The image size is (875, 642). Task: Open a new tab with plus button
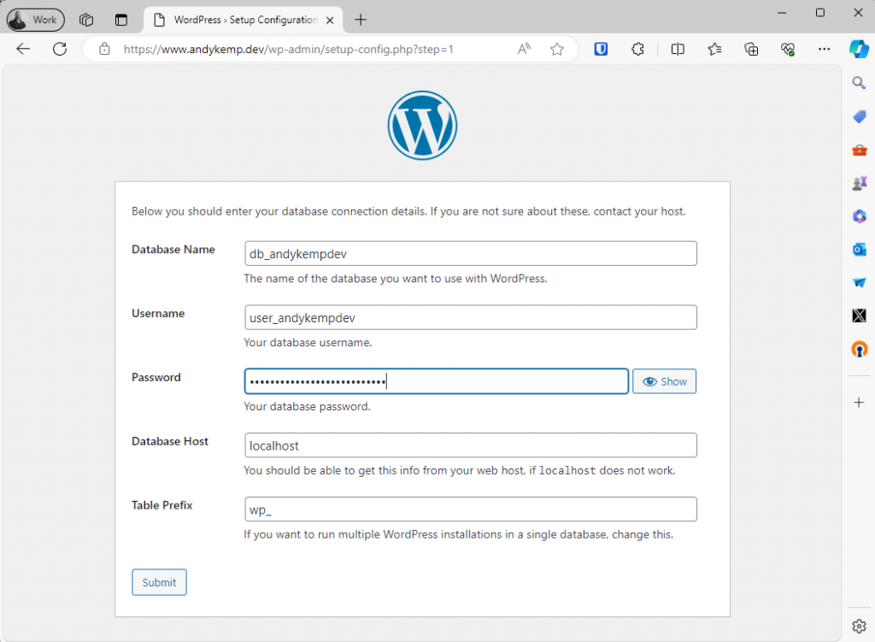click(361, 21)
